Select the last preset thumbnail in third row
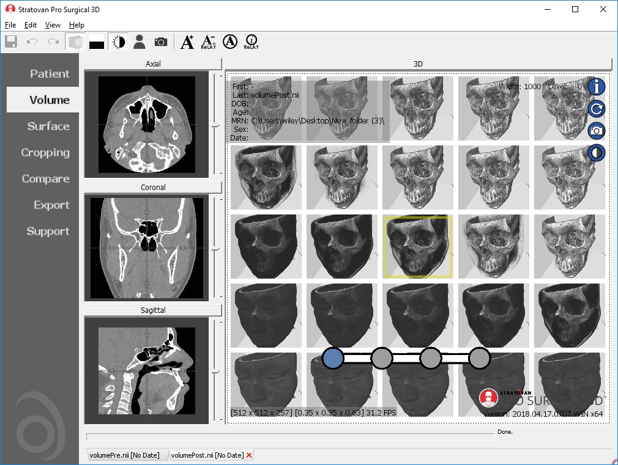The image size is (618, 465). pos(570,247)
